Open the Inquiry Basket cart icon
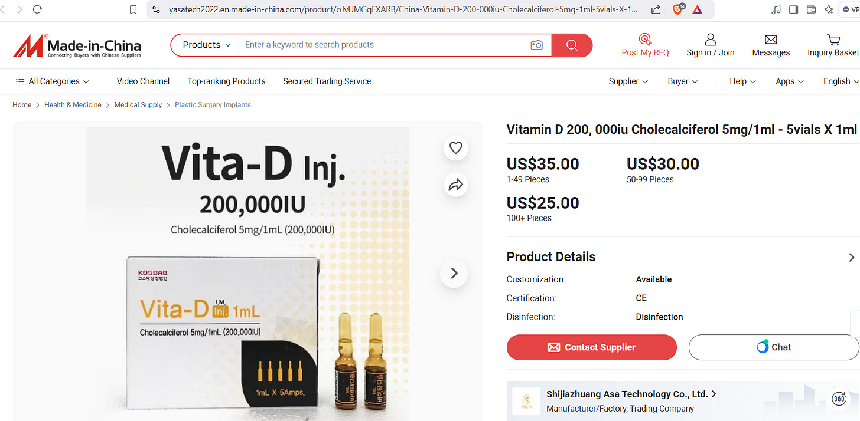 (x=833, y=40)
